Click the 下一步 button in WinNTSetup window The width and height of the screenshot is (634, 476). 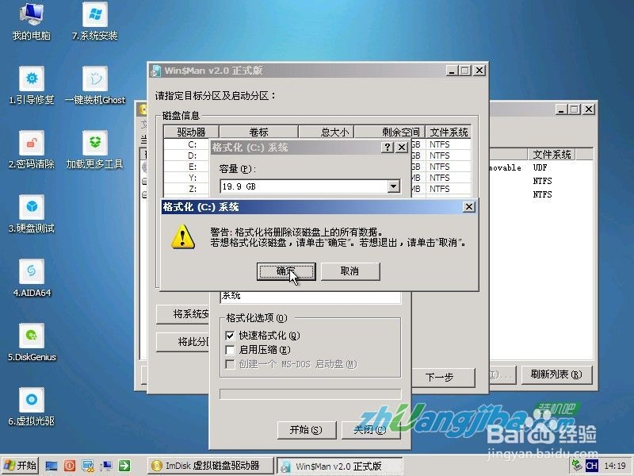coord(444,378)
